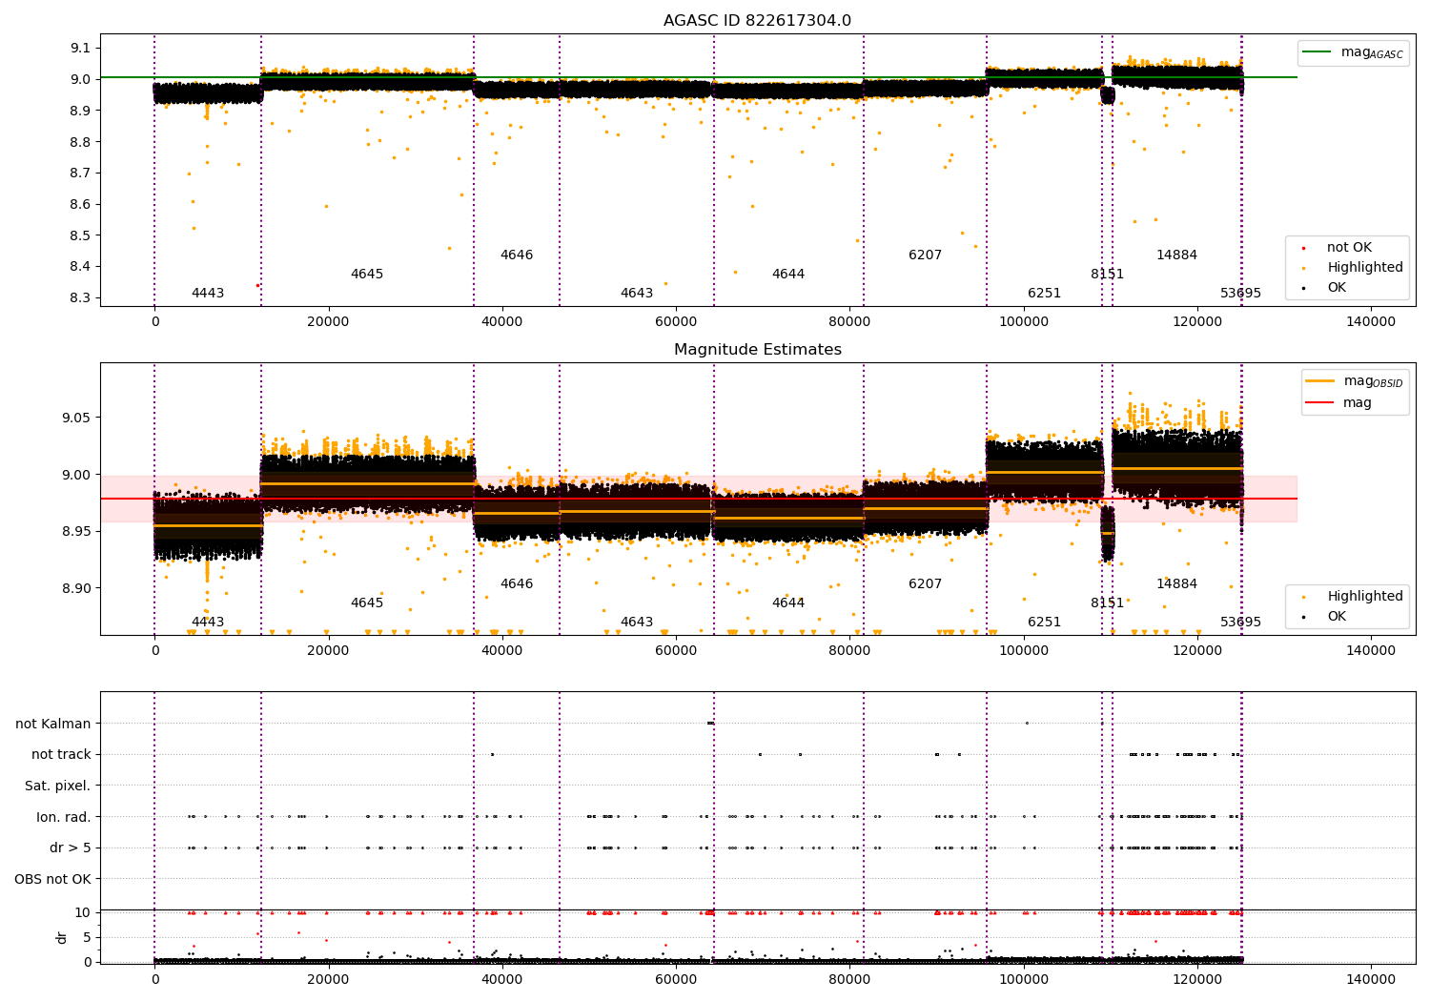The height and width of the screenshot is (1001, 1430).
Task: Click the 10 y-axis tick on the dr axis
Action: tap(83, 912)
